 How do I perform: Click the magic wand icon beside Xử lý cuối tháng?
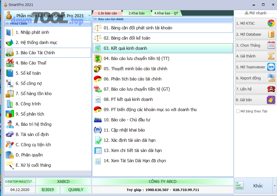10,165
